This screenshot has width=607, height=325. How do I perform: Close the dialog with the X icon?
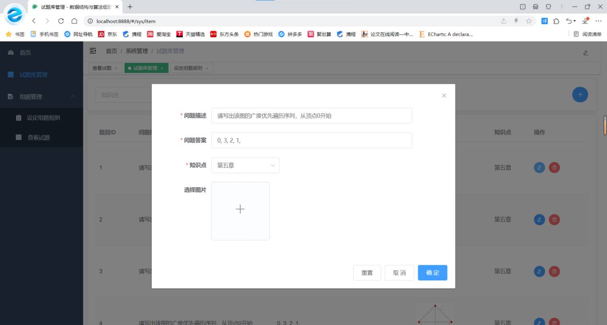pos(444,96)
